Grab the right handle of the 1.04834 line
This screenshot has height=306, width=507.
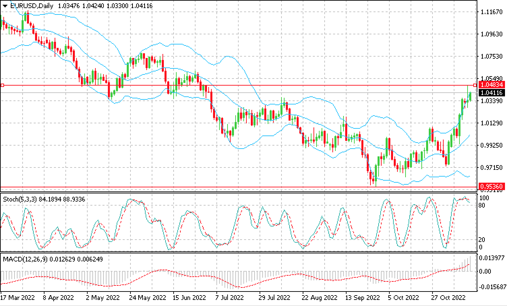475,85
